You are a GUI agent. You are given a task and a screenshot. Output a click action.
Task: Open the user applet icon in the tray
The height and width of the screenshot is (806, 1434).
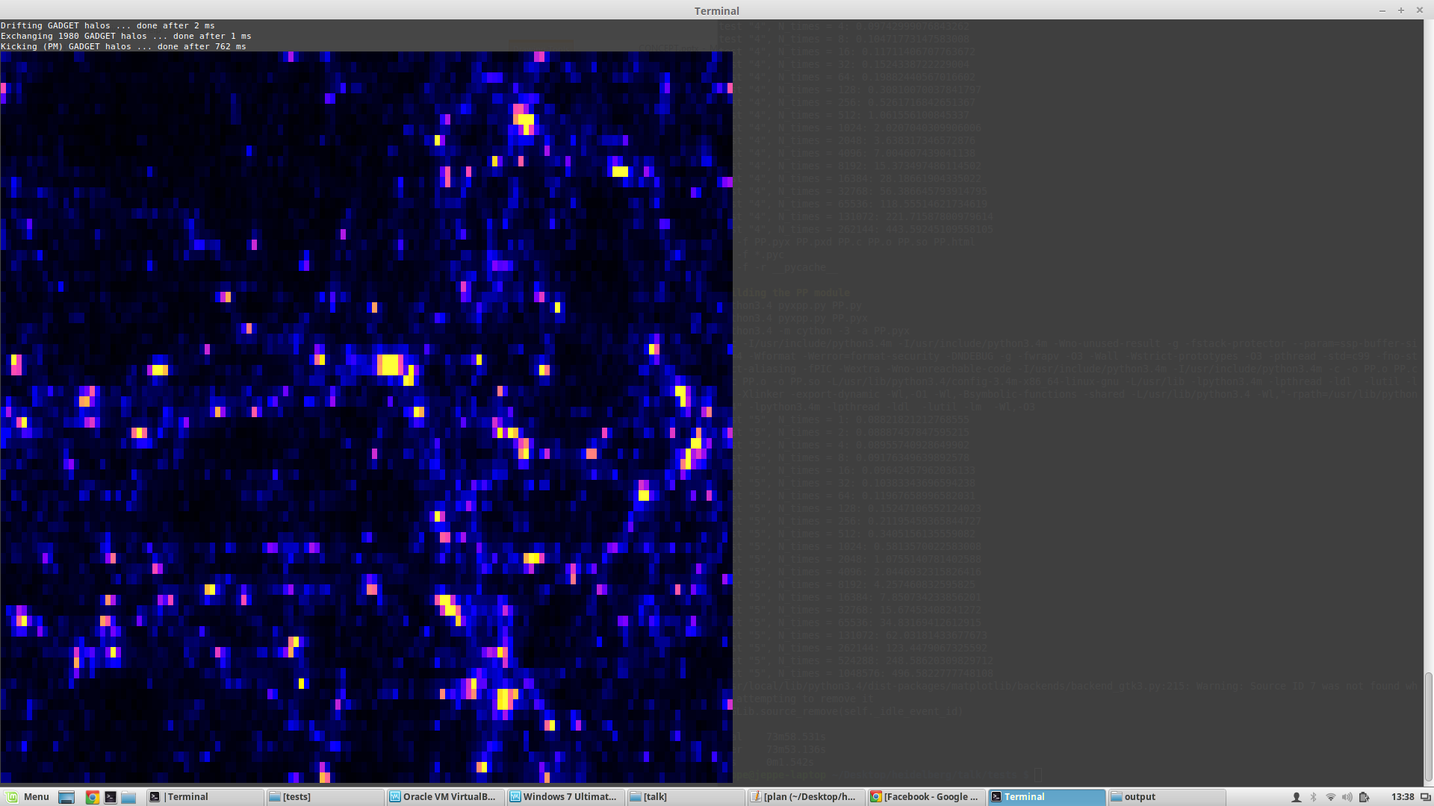[x=1297, y=797]
